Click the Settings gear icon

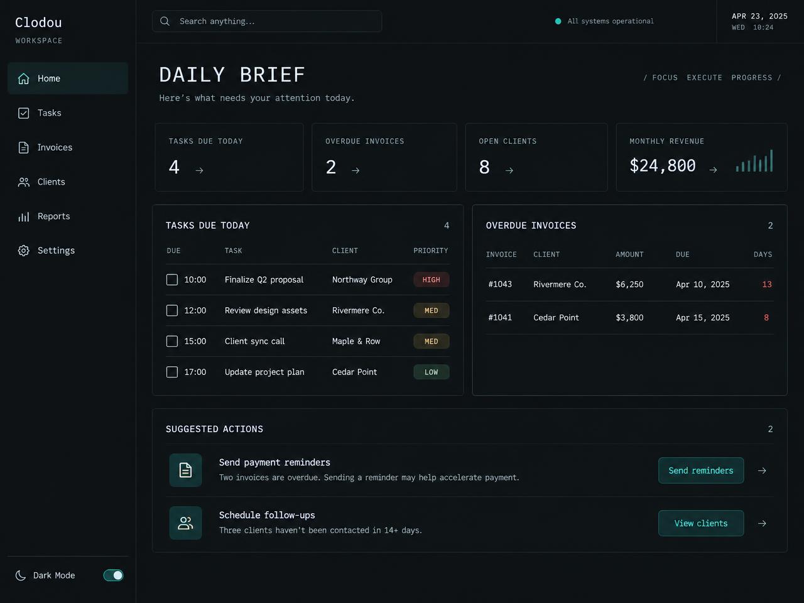click(x=24, y=251)
